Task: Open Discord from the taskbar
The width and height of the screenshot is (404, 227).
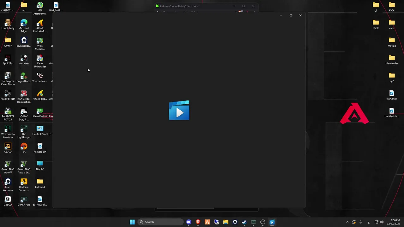Action: (189, 222)
